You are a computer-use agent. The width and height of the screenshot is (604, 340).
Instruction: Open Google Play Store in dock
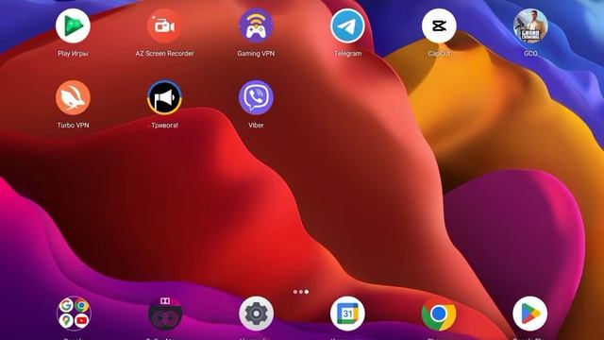point(530,314)
